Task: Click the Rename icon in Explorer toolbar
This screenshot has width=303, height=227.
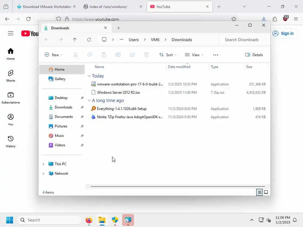Action: [x=118, y=55]
